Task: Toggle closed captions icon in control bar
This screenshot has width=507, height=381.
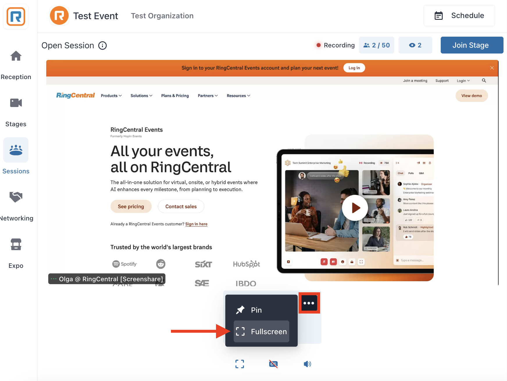Action: click(273, 364)
